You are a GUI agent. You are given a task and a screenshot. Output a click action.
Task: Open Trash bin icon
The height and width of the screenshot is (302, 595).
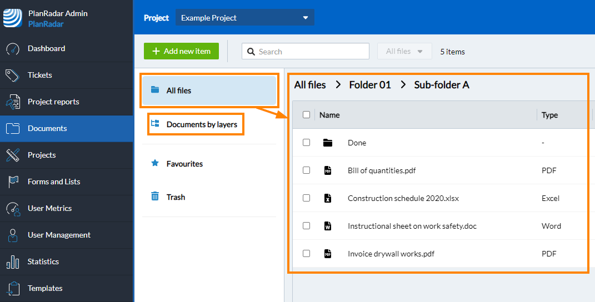(155, 197)
